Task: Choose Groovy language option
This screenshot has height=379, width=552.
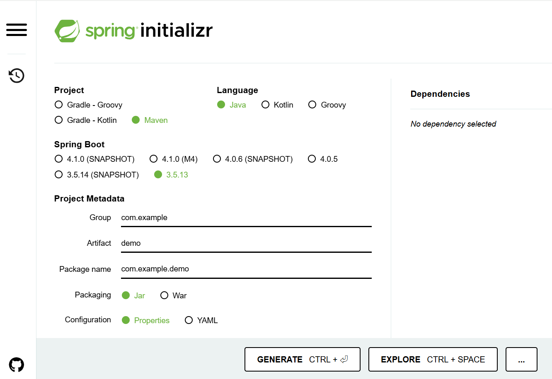Action: [312, 105]
